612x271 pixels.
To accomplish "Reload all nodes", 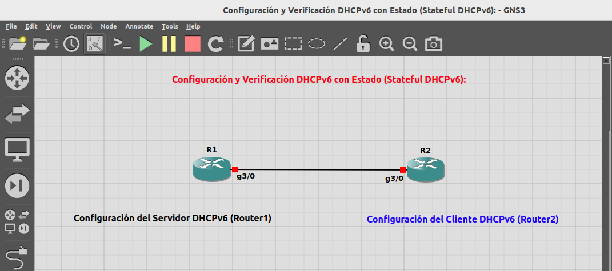I will (216, 43).
